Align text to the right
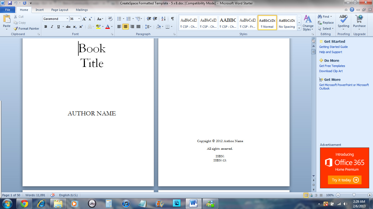 click(132, 27)
